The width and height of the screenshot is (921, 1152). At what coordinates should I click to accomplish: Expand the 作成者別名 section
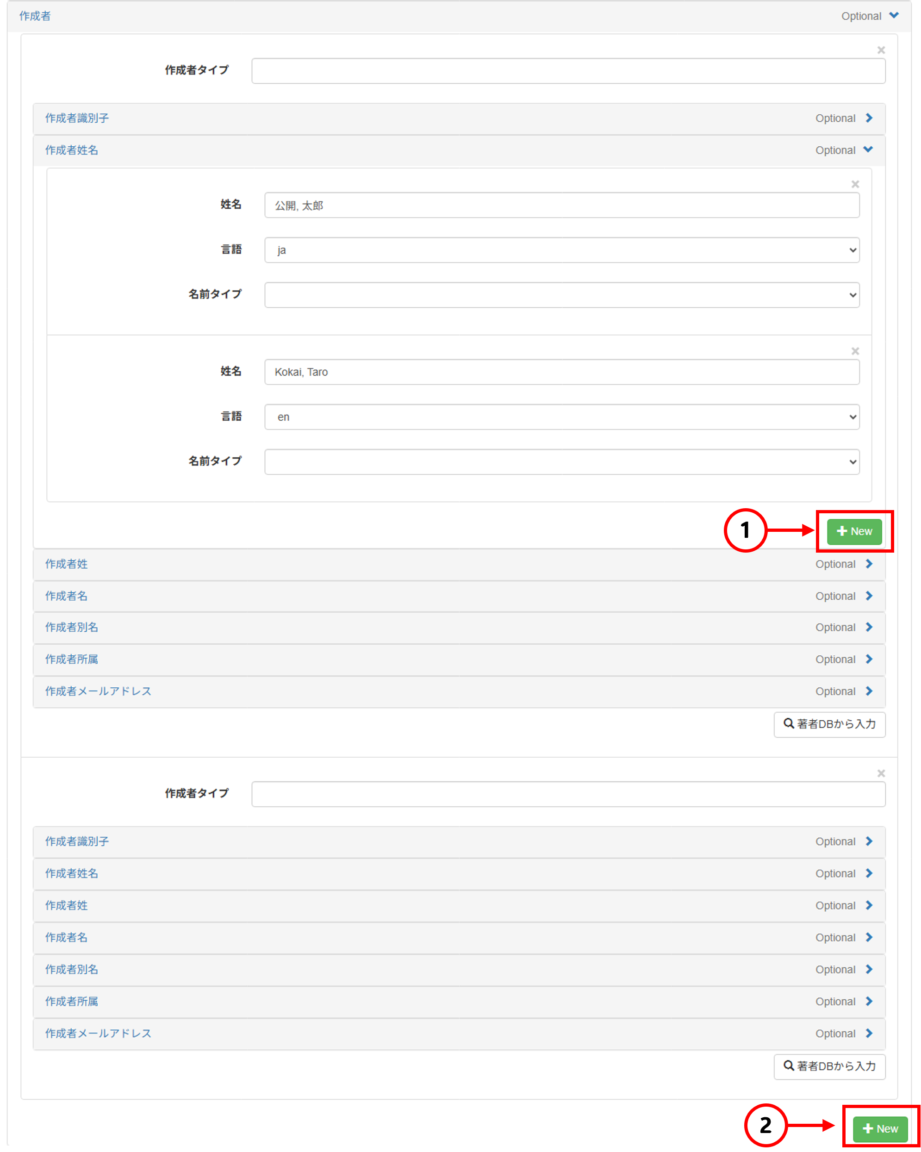point(870,627)
